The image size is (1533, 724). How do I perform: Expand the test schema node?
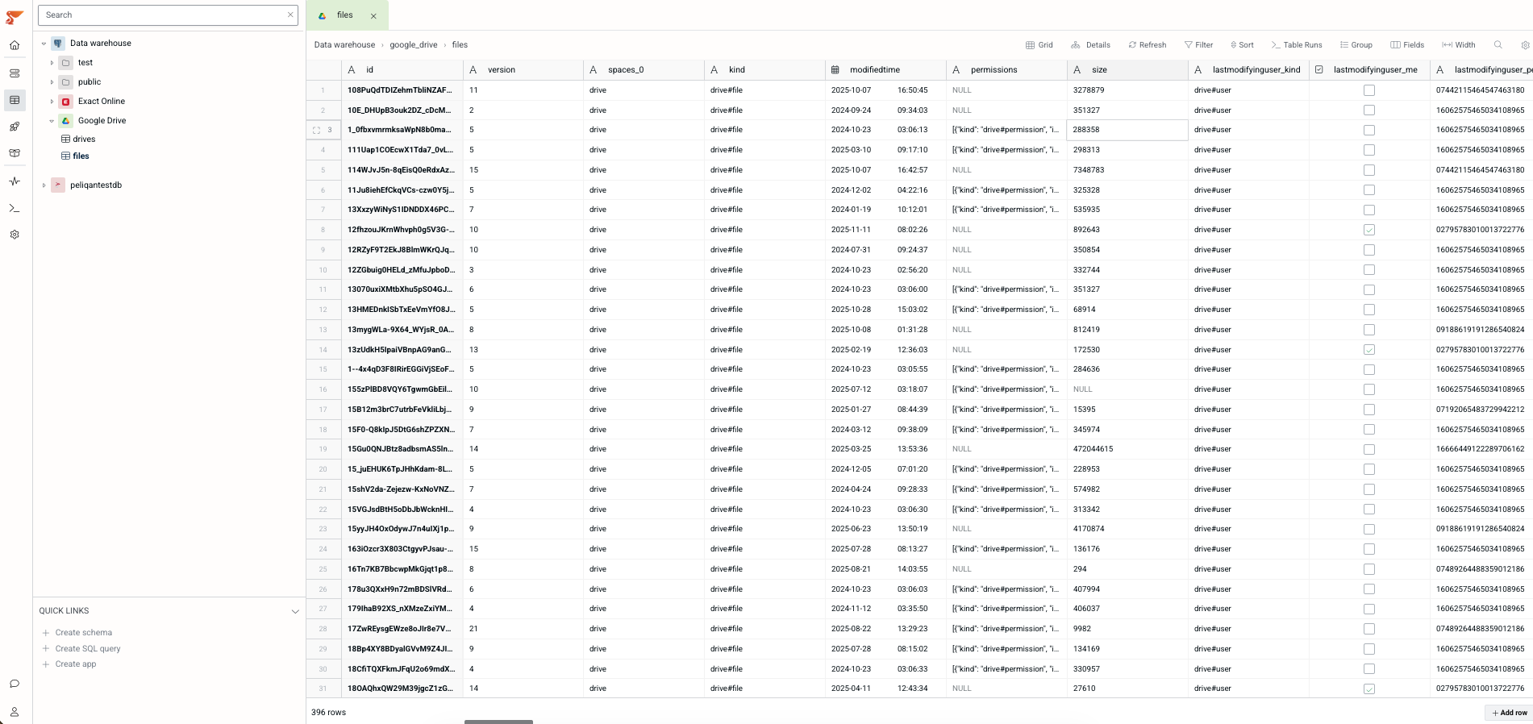(52, 63)
